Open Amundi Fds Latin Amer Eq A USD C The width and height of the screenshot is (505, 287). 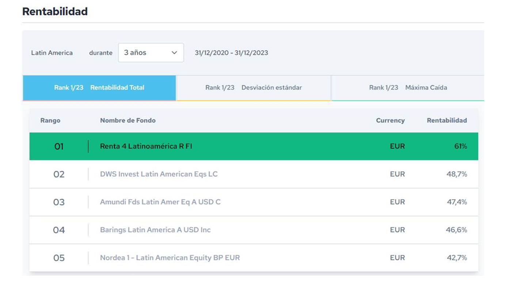point(160,202)
